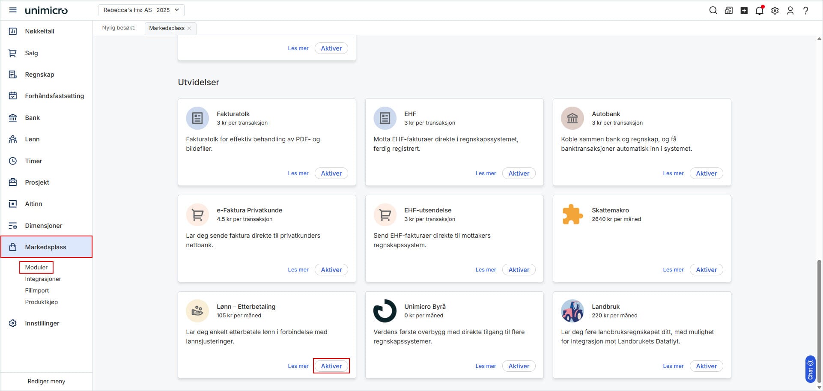
Task: Open the notifications bell icon
Action: click(759, 10)
